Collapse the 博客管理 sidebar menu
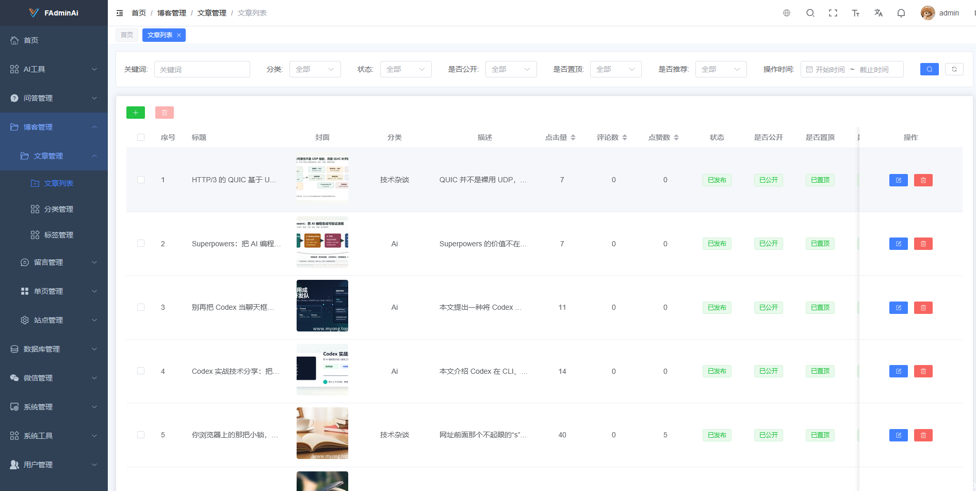The image size is (976, 491). [54, 127]
